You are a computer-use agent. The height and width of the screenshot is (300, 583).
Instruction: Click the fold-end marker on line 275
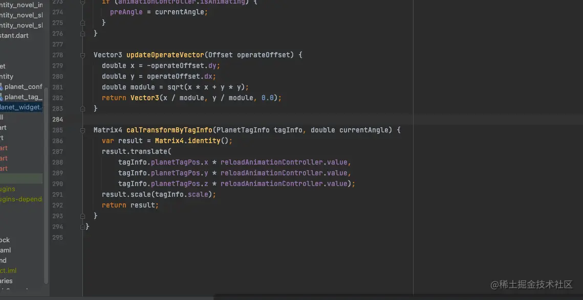pyautogui.click(x=82, y=22)
